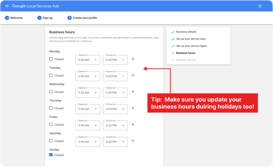Add another hours range for Wednesday
The image size is (273, 168).
tap(133, 92)
